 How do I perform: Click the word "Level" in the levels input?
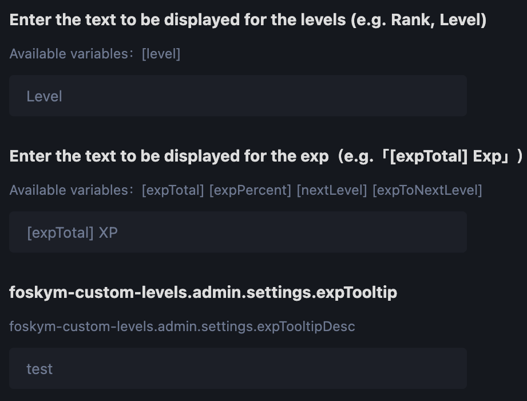coord(44,96)
